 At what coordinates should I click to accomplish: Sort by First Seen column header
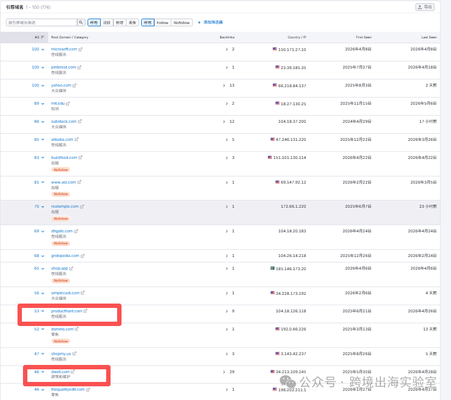point(363,37)
